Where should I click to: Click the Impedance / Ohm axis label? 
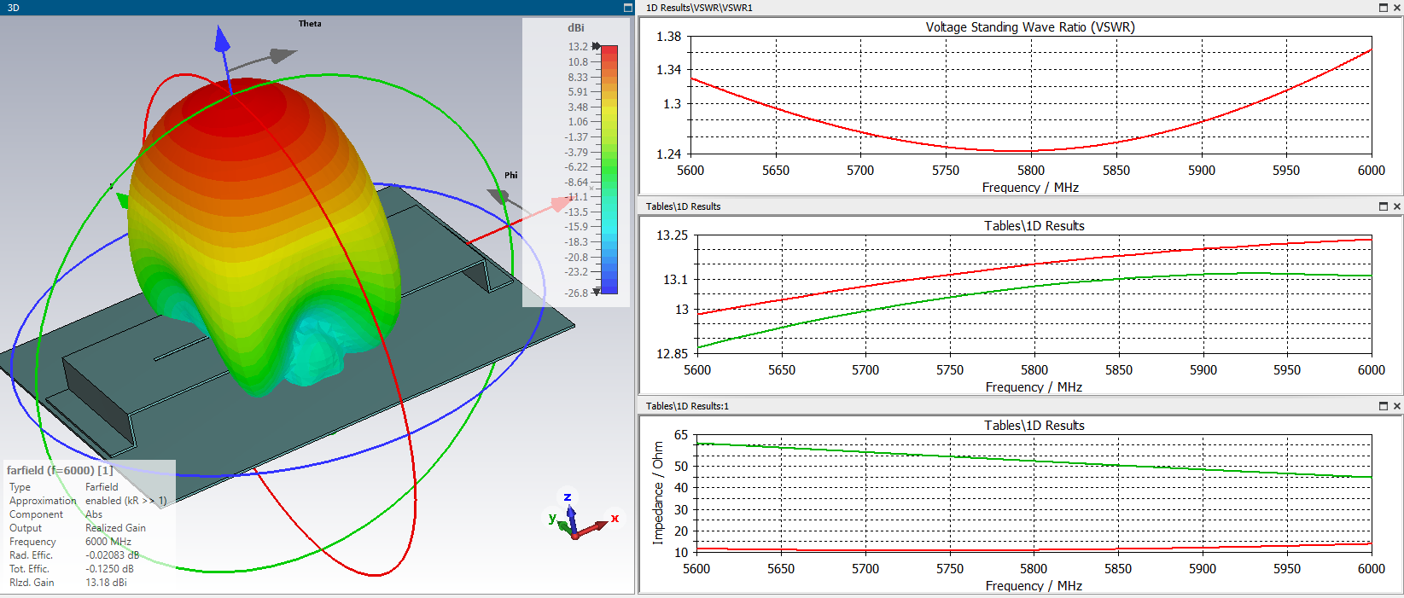[657, 492]
